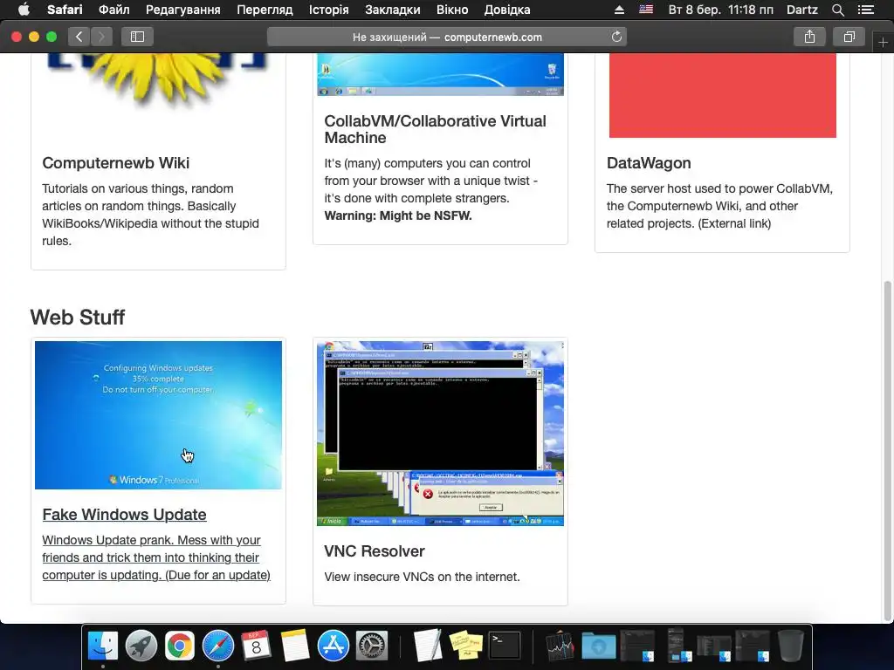Image resolution: width=894 pixels, height=670 pixels.
Task: Open the VNC Resolver heading
Action: [374, 551]
